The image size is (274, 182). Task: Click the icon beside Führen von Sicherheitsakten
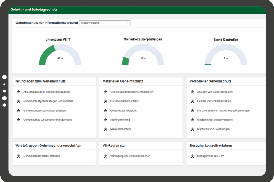[x=193, y=101]
